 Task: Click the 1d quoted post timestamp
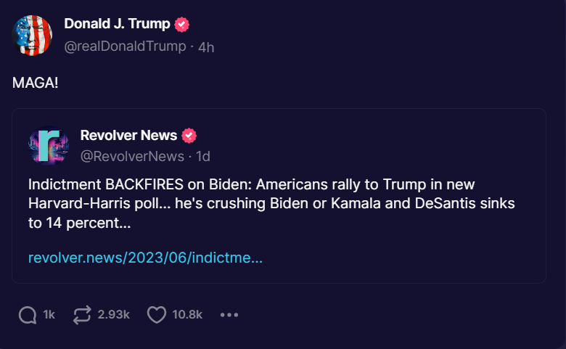tap(202, 156)
